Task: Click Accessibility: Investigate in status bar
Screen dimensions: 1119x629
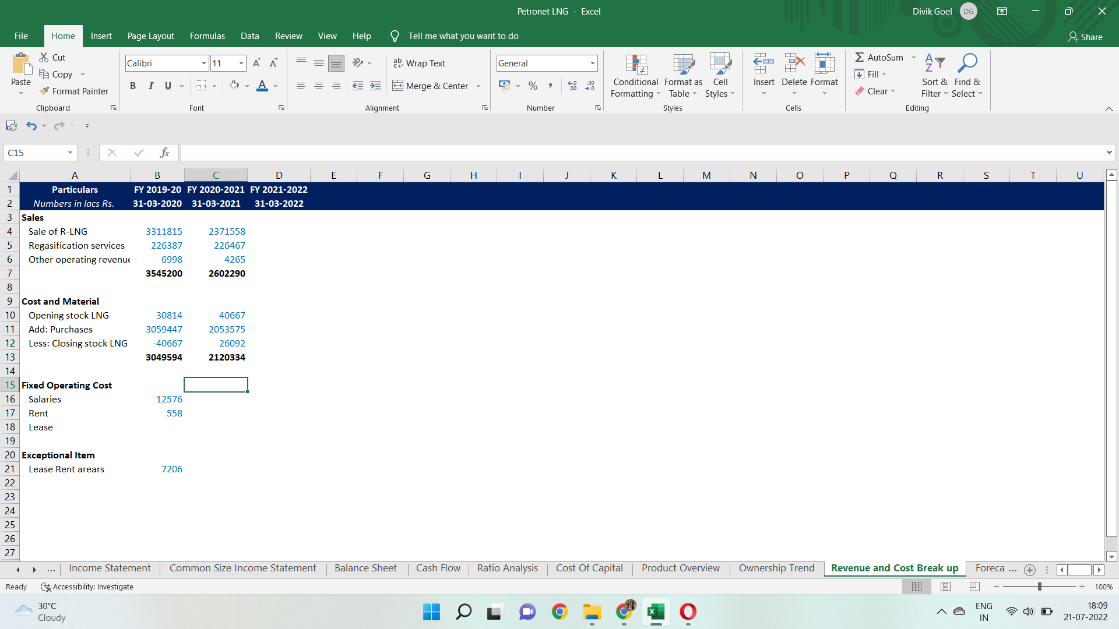Action: pos(87,586)
